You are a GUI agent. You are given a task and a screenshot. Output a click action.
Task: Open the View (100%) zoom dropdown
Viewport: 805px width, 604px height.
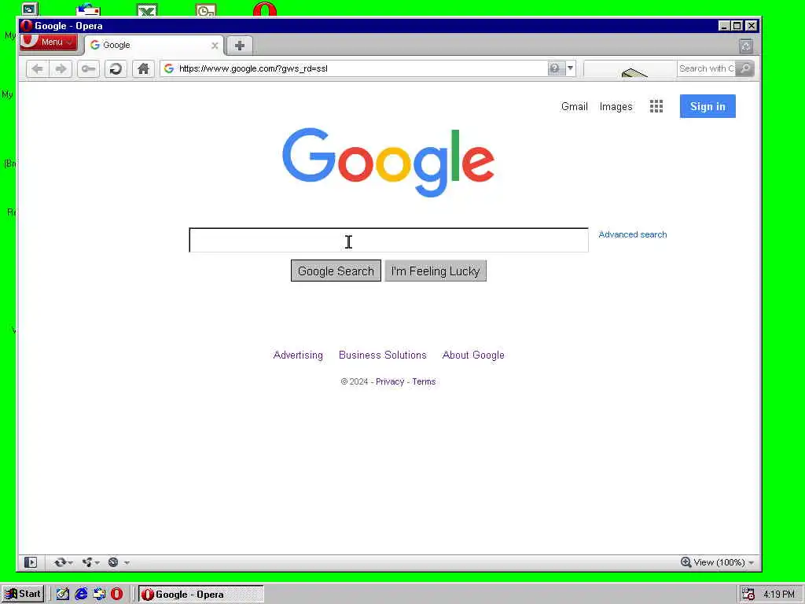click(x=723, y=562)
